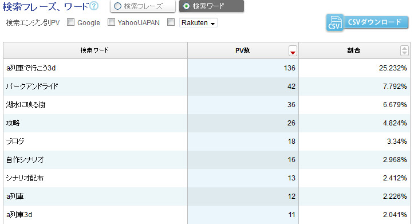Select the a列車で行こう3d keyword
Viewport: 414px width, 224px height.
(31, 68)
